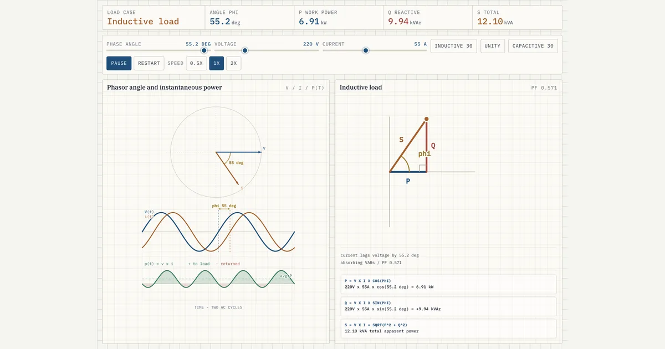Click the right panel 'Inductive load' heading

361,88
